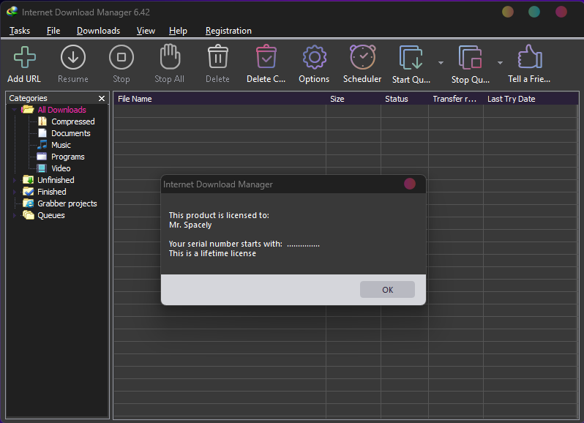
Task: Maximize the main window via green button
Action: coord(534,12)
